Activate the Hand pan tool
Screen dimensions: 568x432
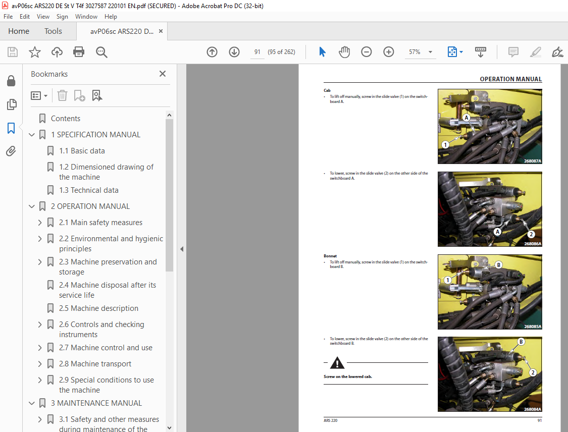[344, 52]
